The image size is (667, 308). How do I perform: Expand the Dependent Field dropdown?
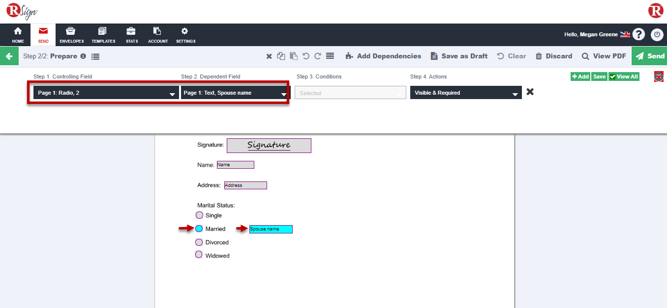235,93
